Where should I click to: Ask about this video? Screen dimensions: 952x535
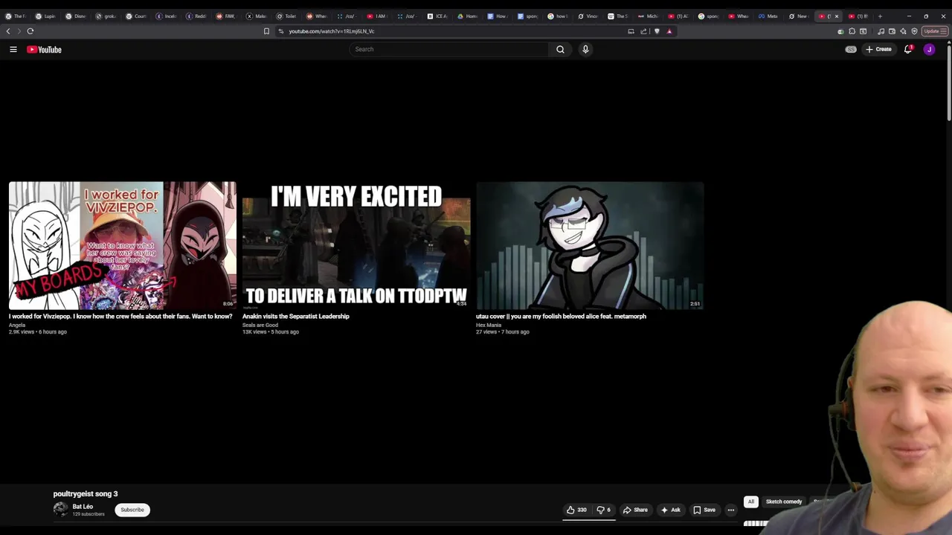tap(670, 510)
